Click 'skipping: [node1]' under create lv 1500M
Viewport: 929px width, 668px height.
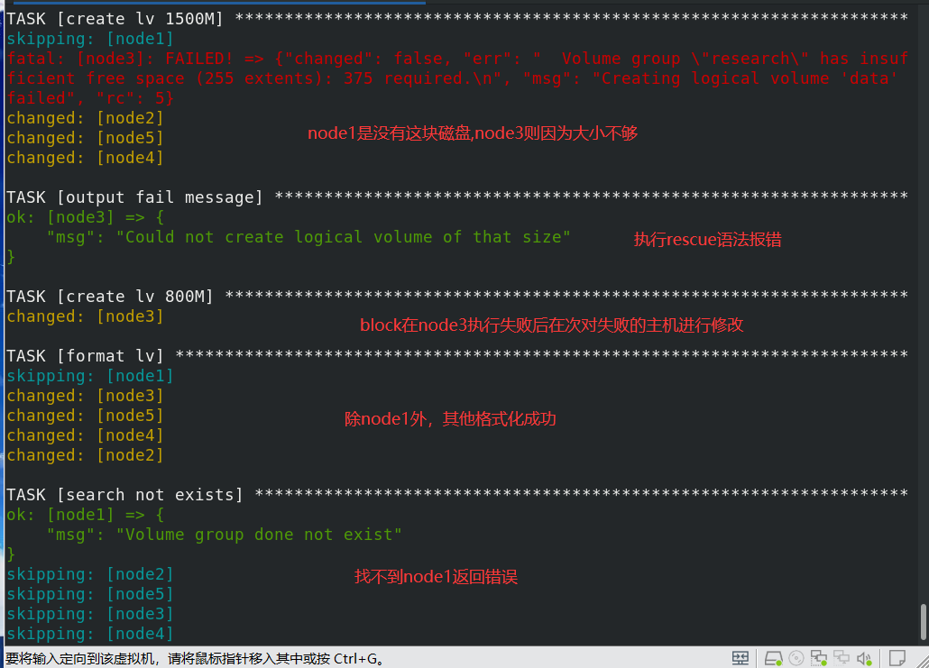click(90, 39)
